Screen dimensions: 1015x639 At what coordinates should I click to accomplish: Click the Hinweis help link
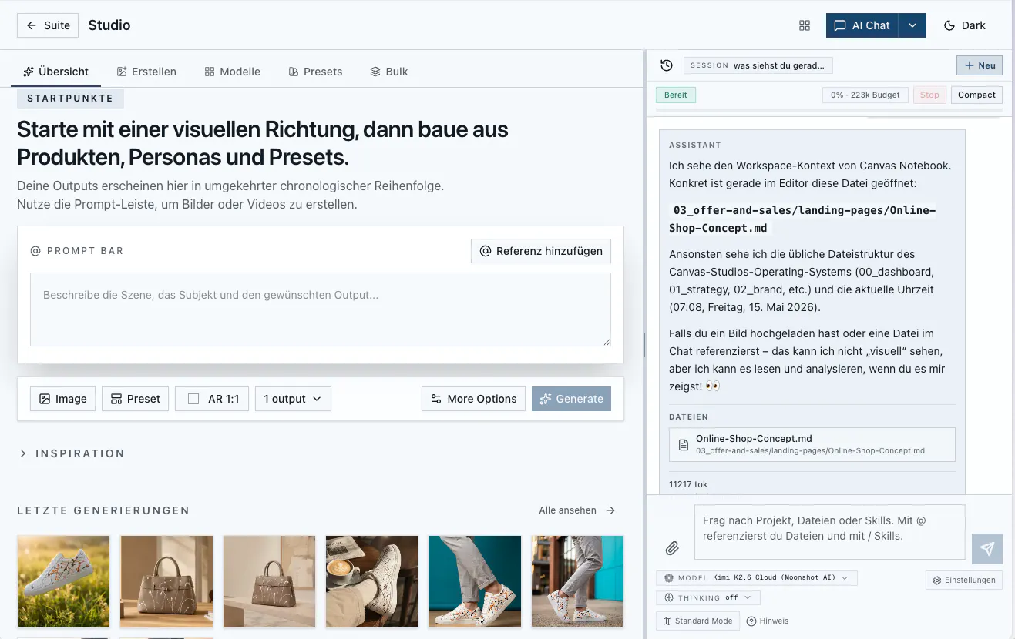point(768,621)
